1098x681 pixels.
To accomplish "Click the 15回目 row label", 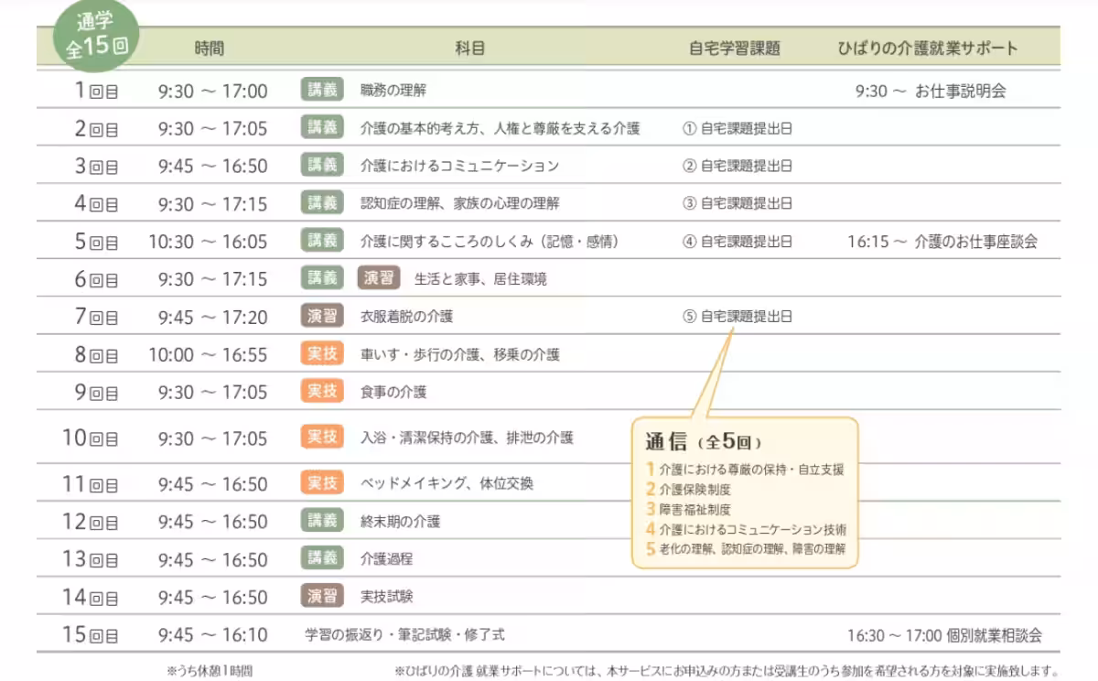I will pos(90,635).
